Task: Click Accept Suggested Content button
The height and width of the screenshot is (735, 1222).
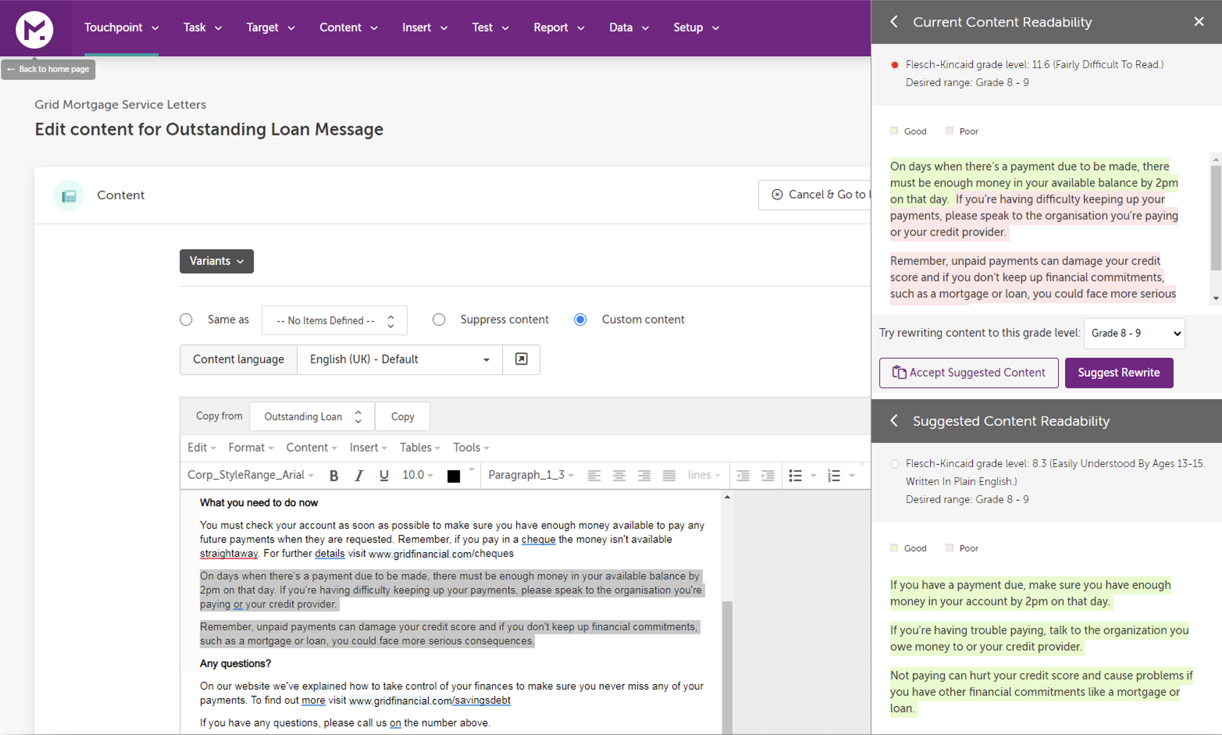Action: [x=968, y=373]
